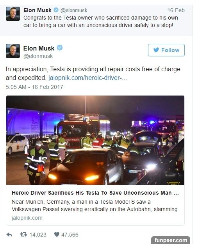
Task: Open Elon Musk's avatar in the top tweet
Action: point(13,14)
